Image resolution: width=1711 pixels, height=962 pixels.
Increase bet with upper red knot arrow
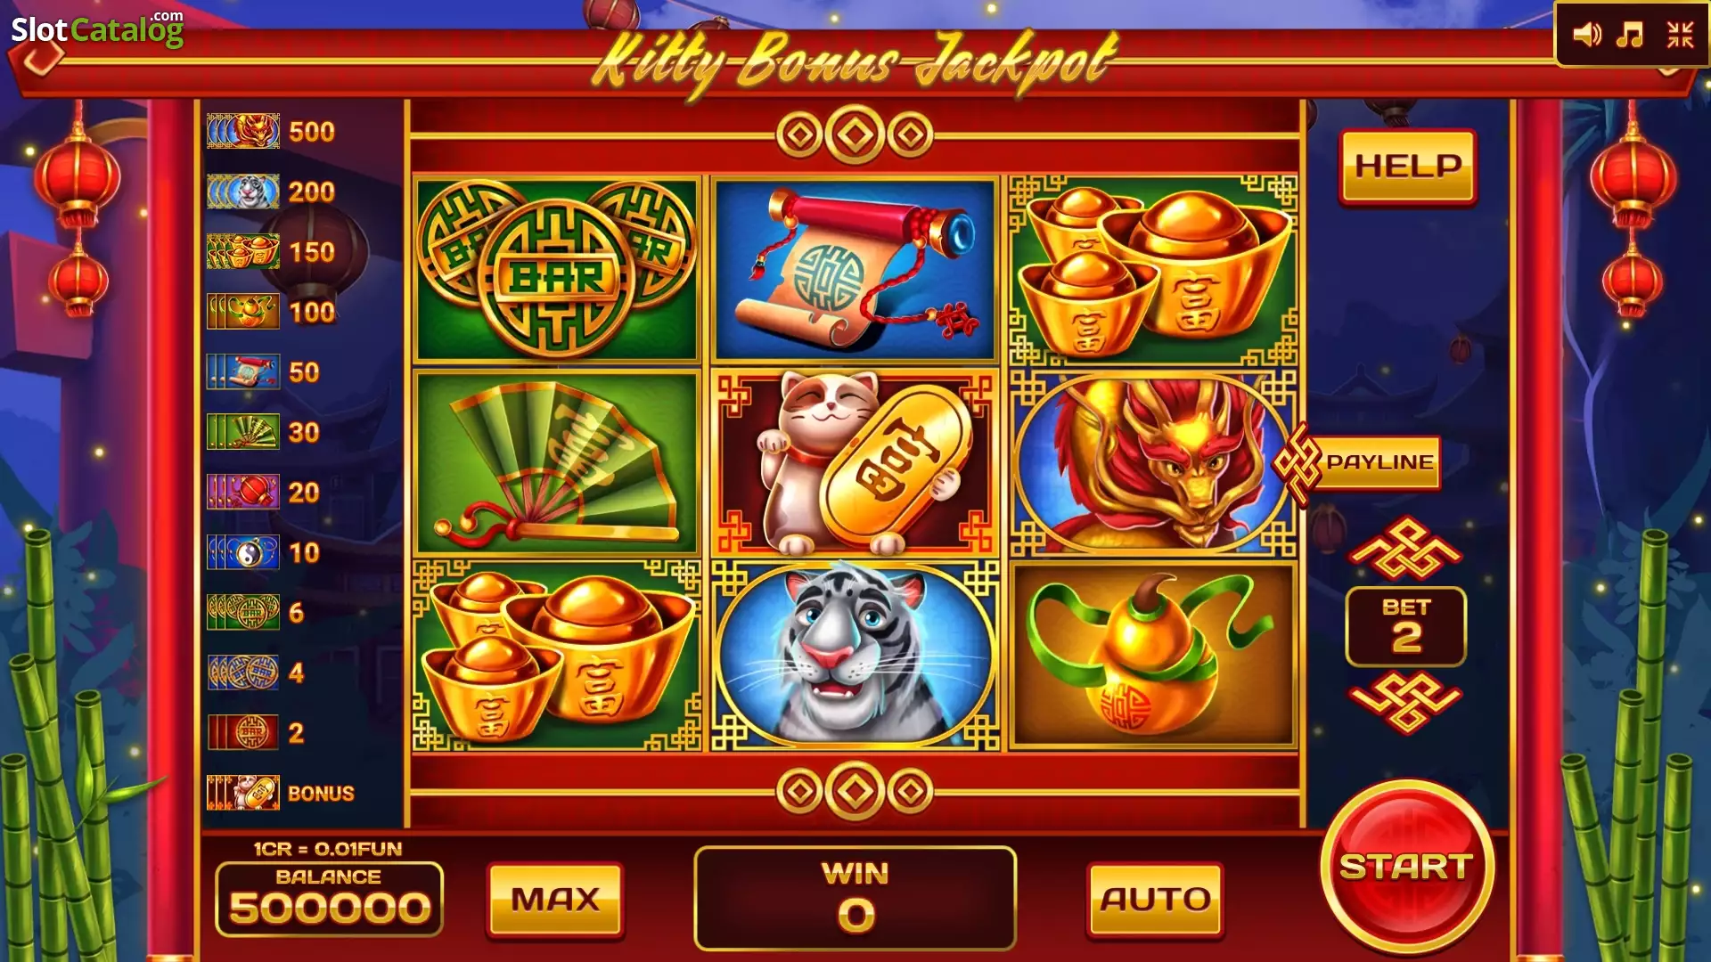coord(1405,549)
